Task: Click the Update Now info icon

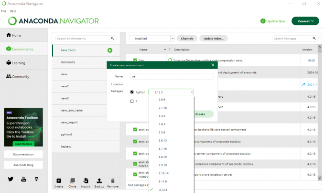Action: pos(263,21)
